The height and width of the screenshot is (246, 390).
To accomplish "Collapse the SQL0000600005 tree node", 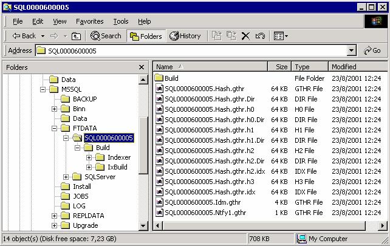I will pyautogui.click(x=66, y=138).
